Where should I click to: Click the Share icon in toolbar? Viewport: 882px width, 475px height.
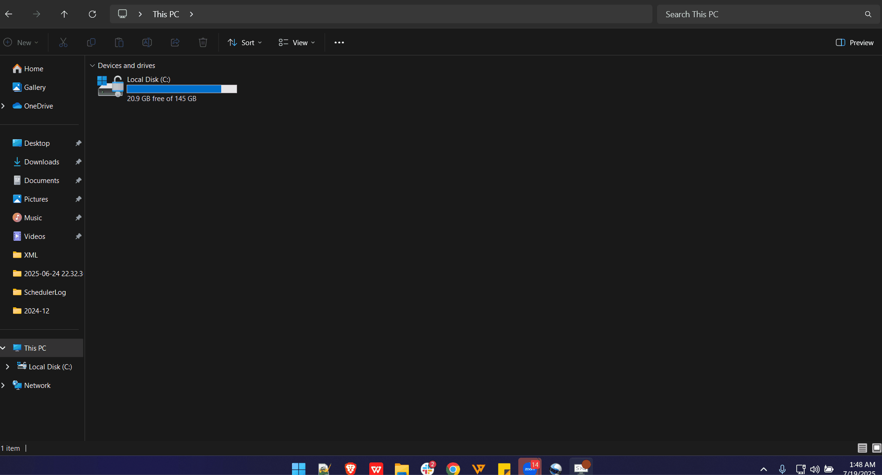(175, 42)
